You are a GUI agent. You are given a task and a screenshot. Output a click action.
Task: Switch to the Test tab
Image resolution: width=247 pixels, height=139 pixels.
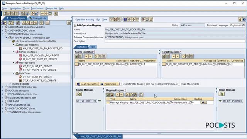[x=93, y=47]
